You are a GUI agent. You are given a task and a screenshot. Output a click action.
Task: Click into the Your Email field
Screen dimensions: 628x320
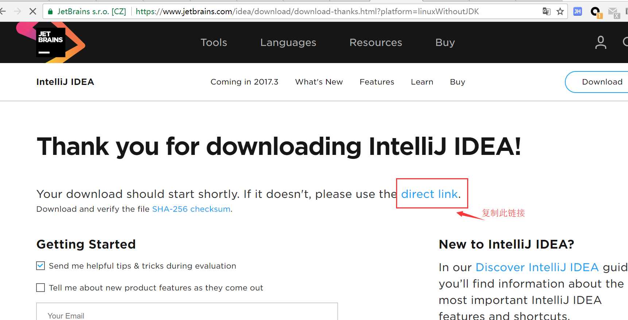(187, 312)
